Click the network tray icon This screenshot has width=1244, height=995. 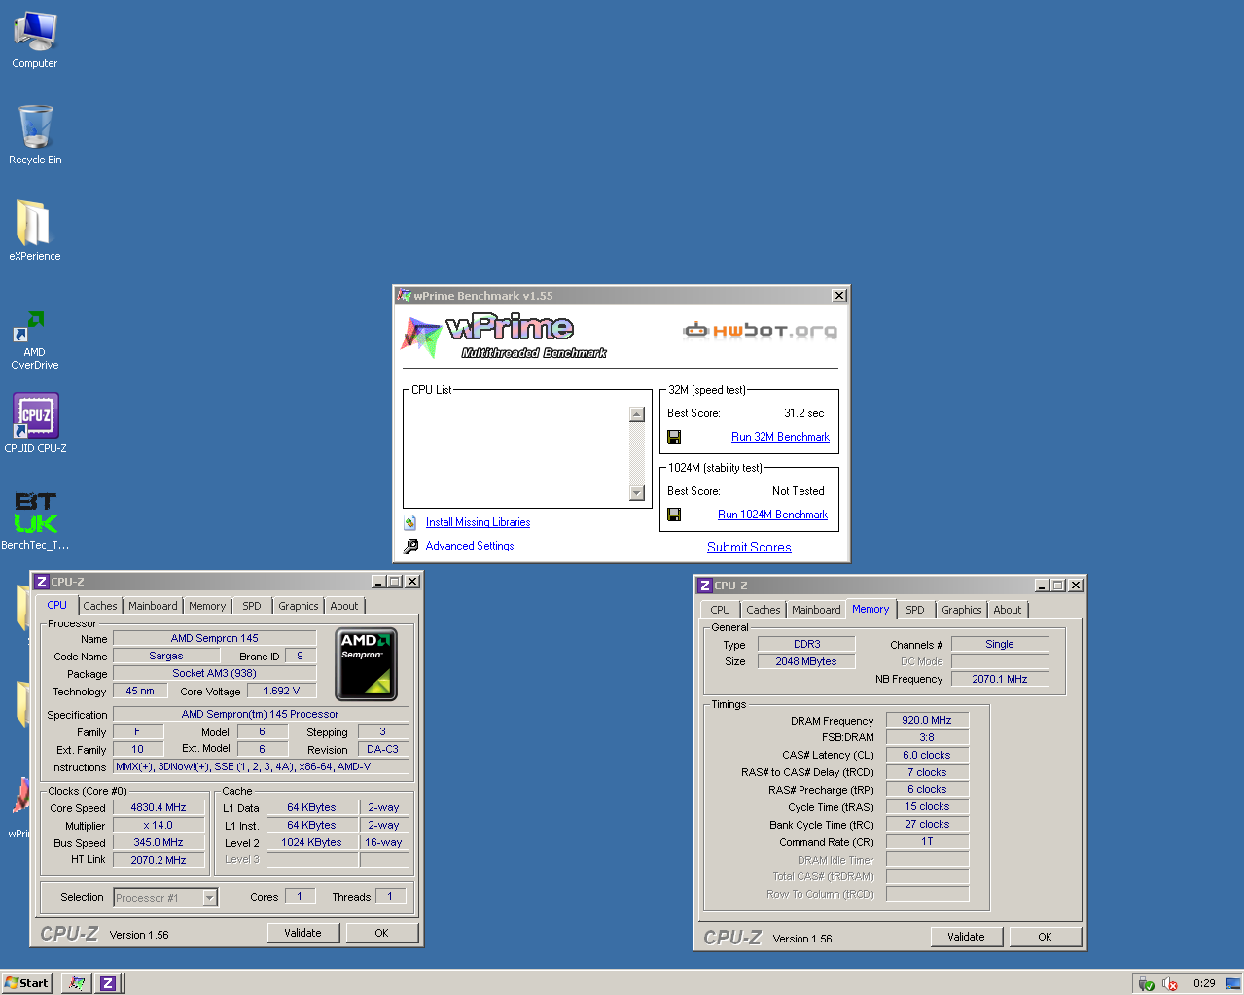click(x=1147, y=983)
